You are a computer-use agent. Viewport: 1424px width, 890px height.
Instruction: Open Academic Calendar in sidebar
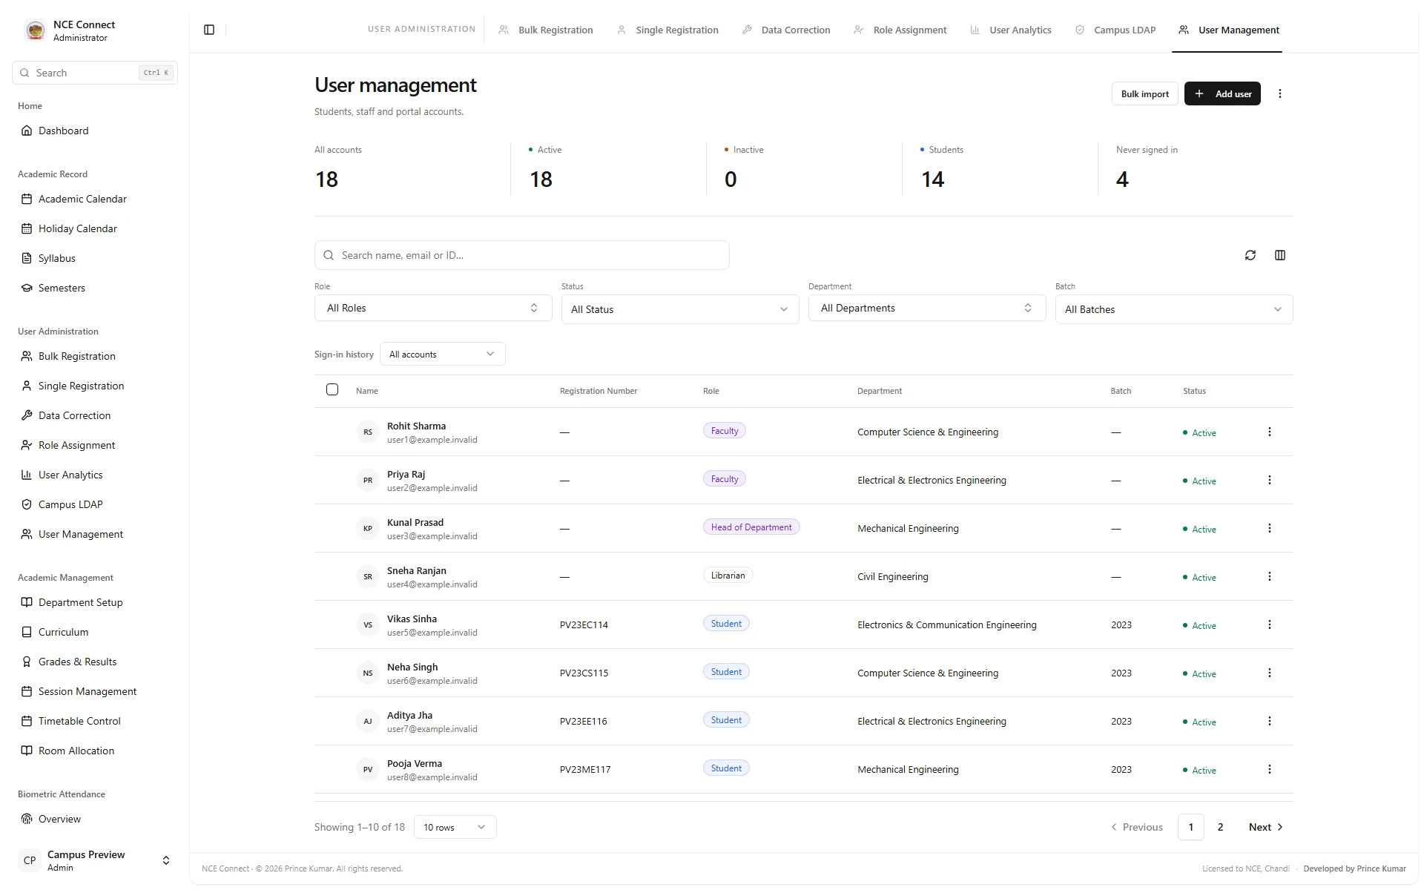tap(95, 199)
